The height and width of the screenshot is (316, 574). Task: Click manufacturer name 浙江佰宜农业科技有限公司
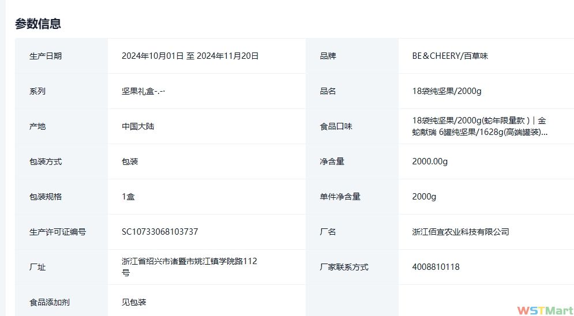[460, 232]
